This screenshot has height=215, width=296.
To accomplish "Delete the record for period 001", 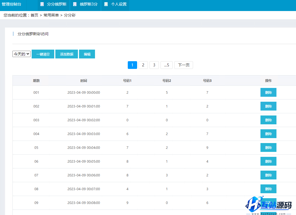I will tap(268, 93).
